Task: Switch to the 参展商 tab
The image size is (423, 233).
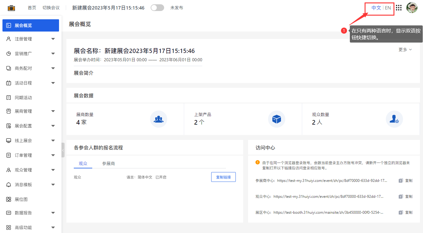Action: pyautogui.click(x=109, y=163)
